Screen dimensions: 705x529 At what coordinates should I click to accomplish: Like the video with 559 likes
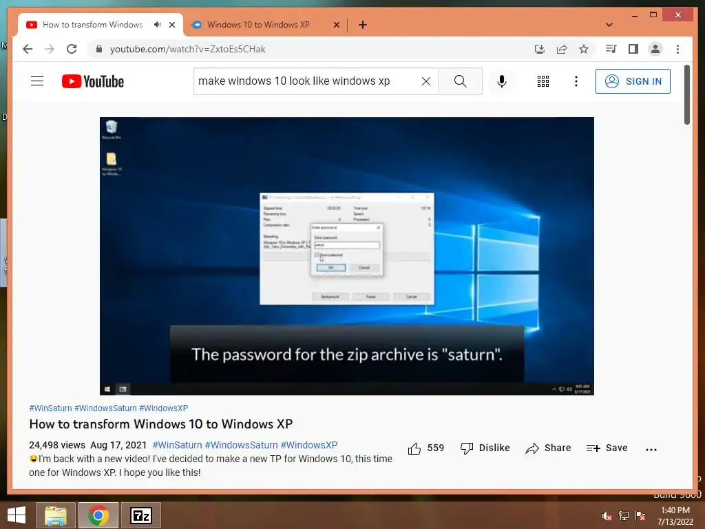tap(425, 448)
